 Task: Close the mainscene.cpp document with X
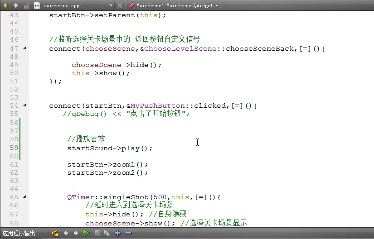[x=120, y=5]
